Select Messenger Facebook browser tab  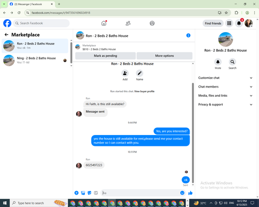click(32, 4)
